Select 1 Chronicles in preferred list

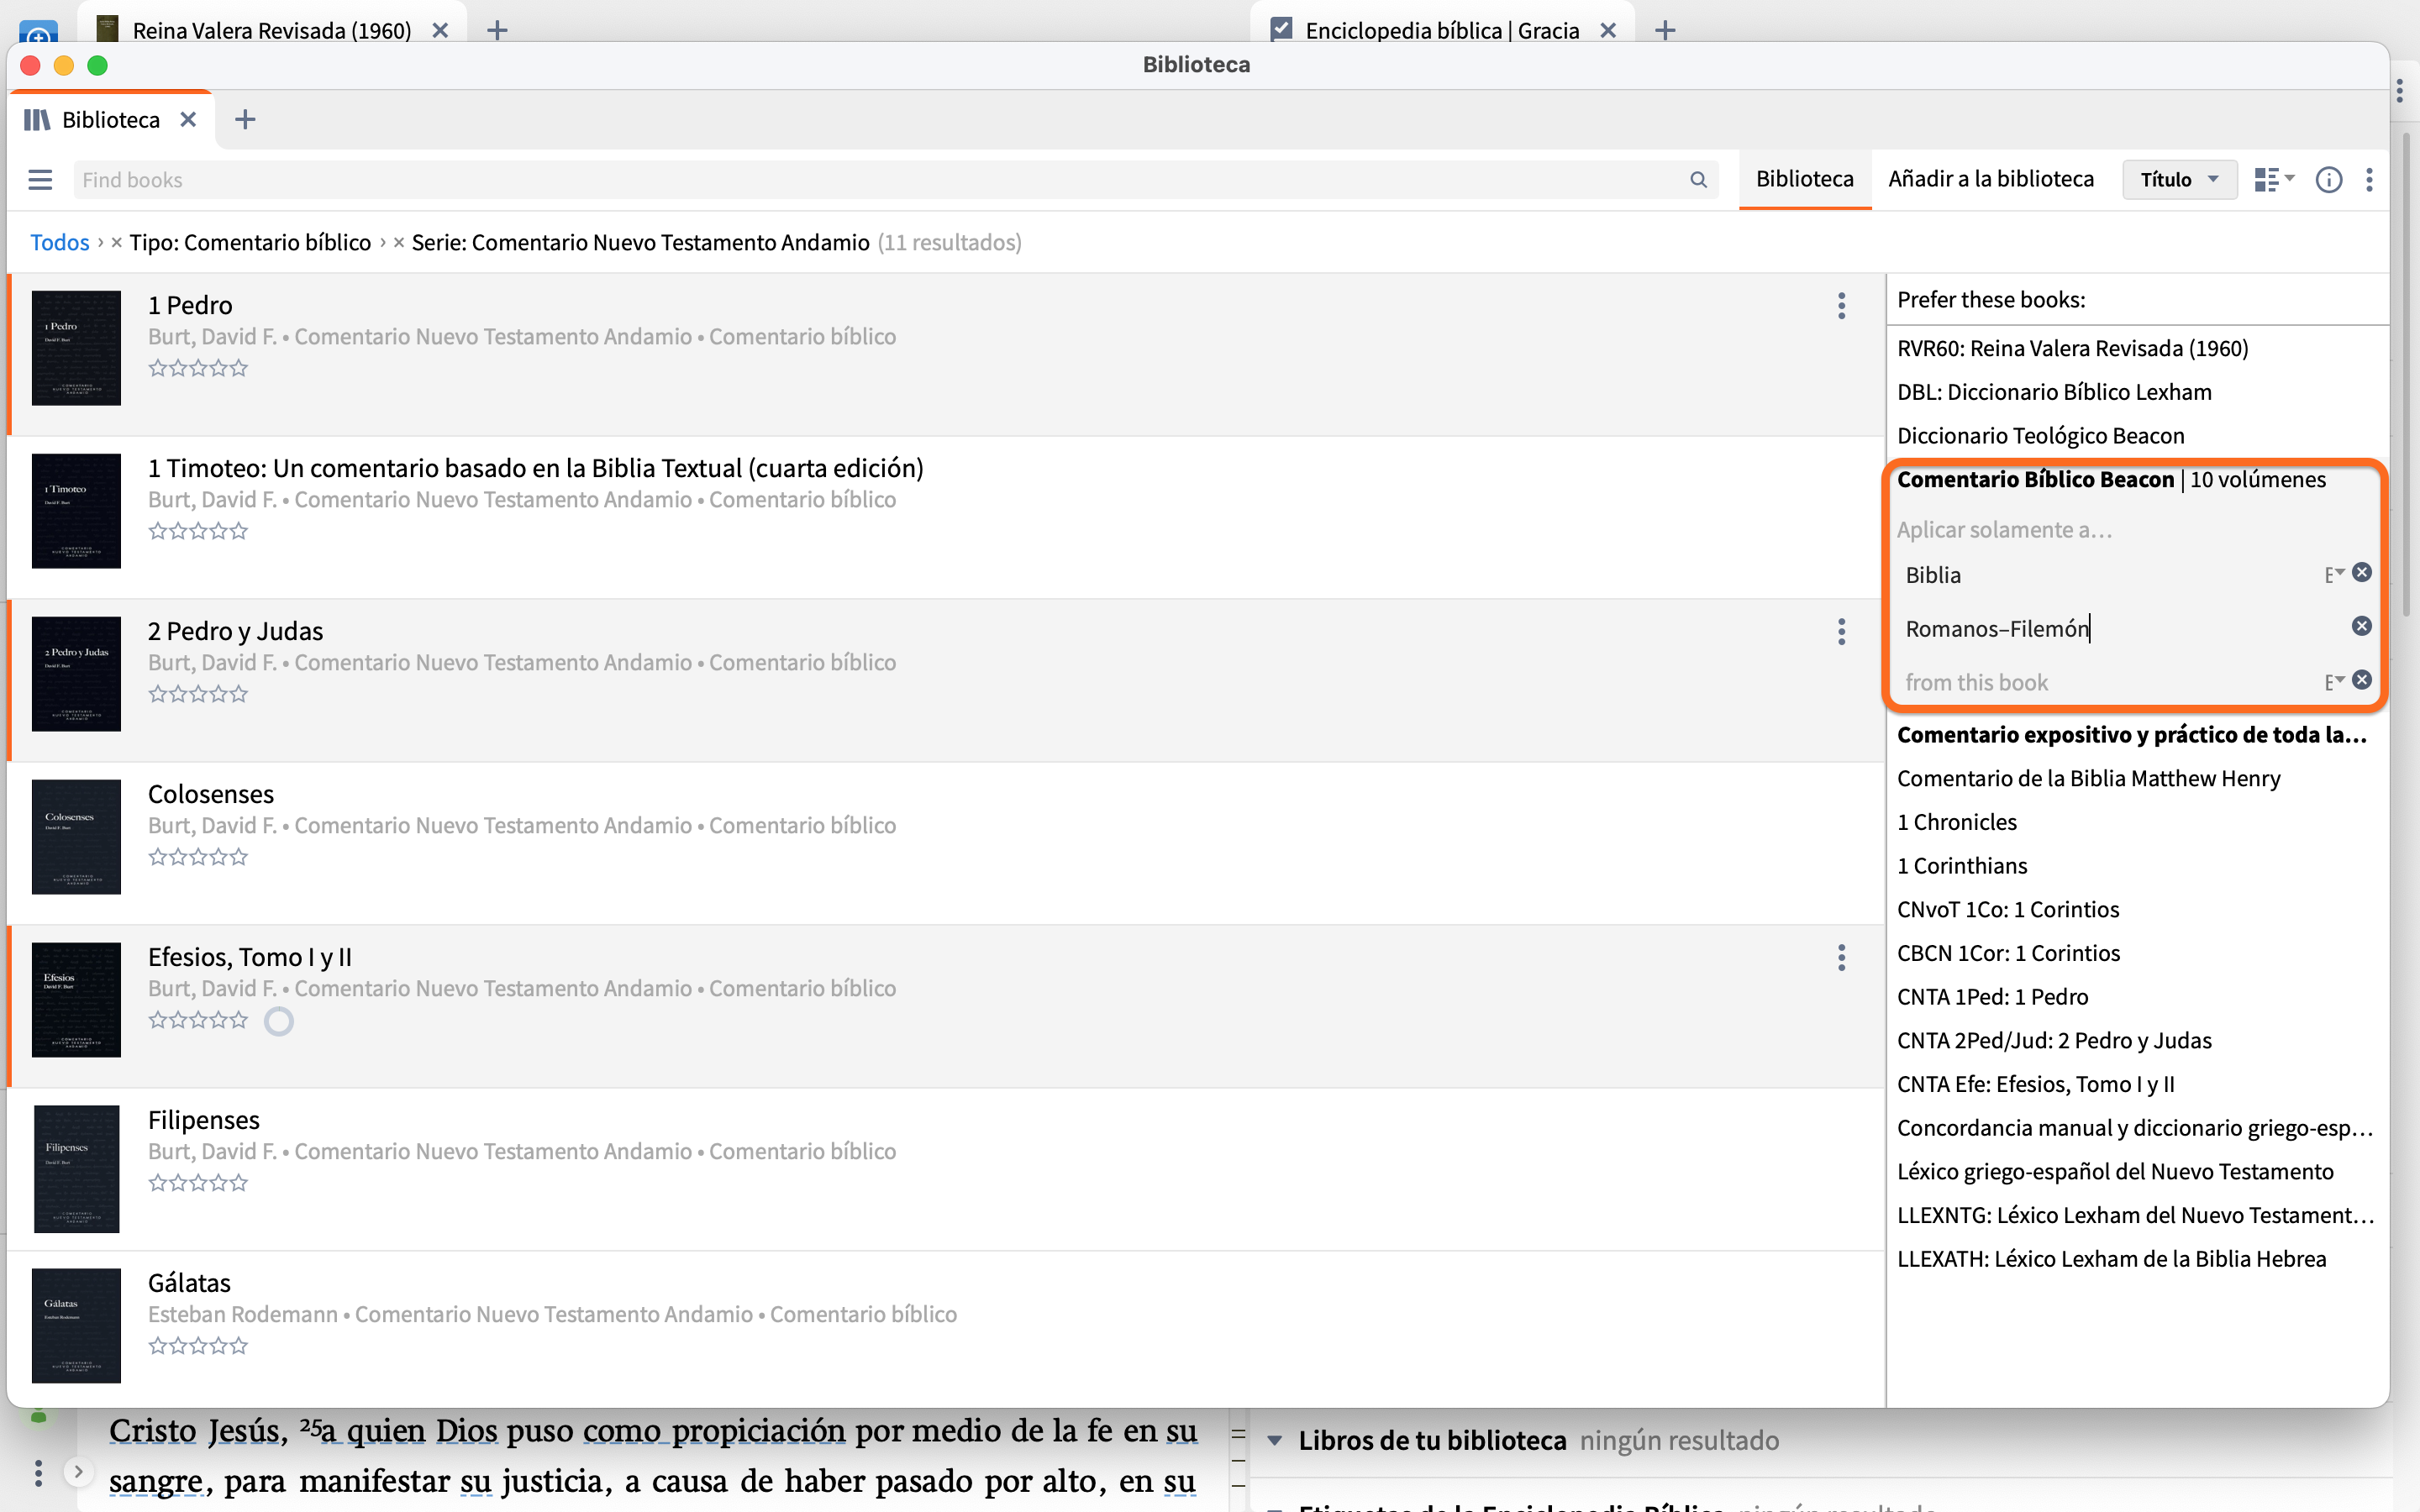(x=1956, y=822)
